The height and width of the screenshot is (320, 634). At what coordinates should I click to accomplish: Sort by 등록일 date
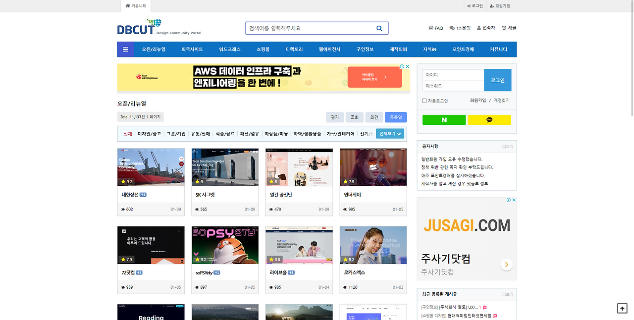point(396,117)
